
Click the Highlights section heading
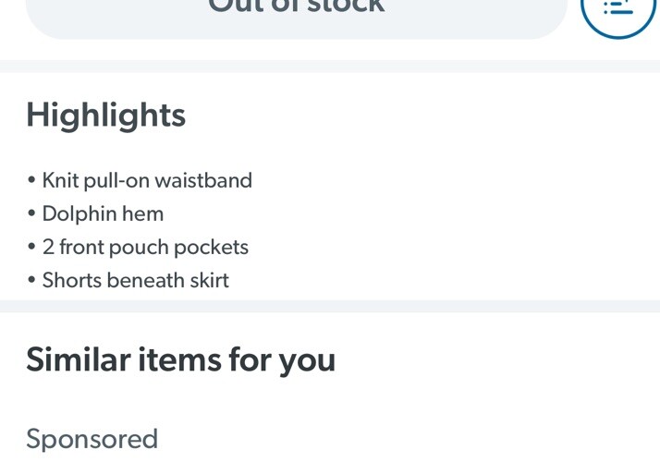click(105, 115)
